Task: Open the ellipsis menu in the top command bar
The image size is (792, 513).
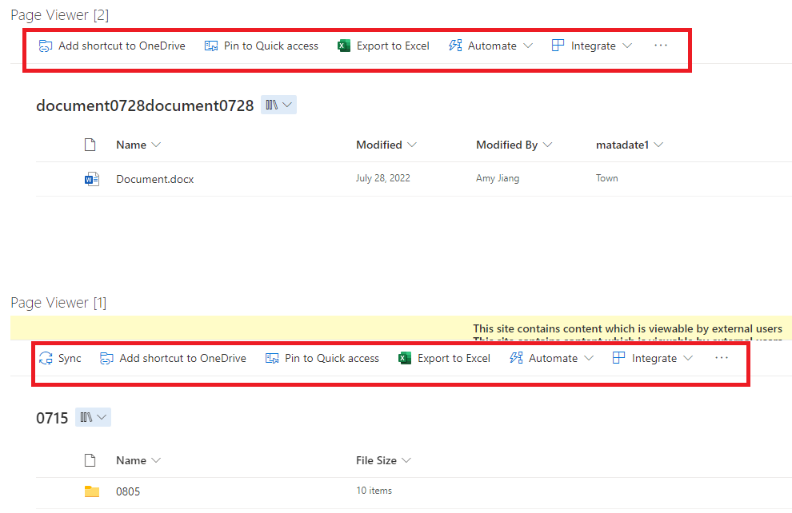Action: (660, 46)
